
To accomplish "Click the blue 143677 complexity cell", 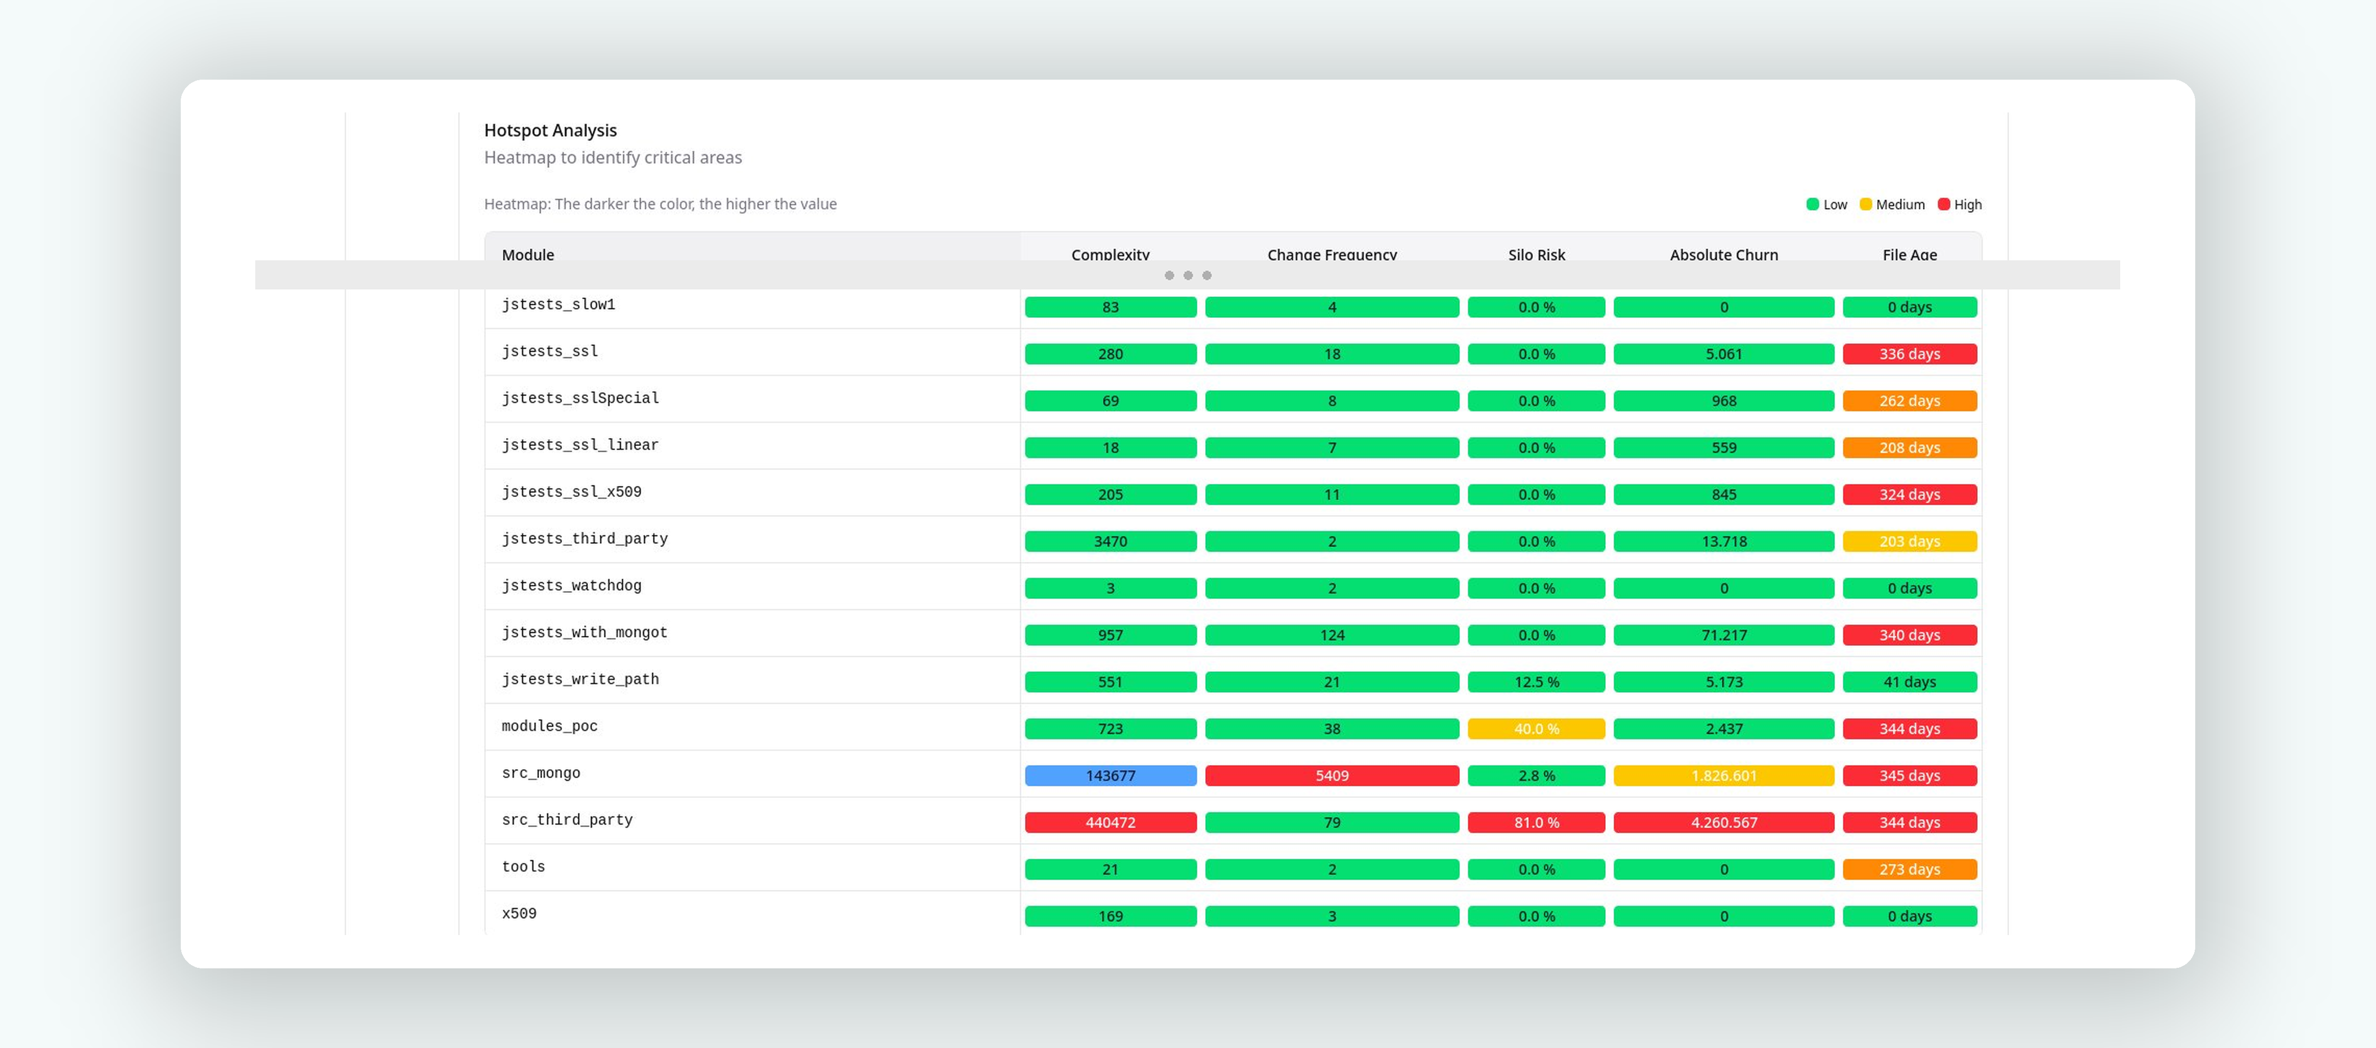I will click(1110, 776).
